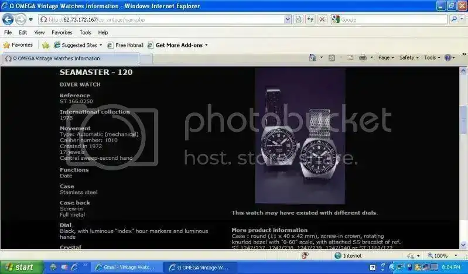Click the Forward navigation arrow

pyautogui.click(x=21, y=20)
